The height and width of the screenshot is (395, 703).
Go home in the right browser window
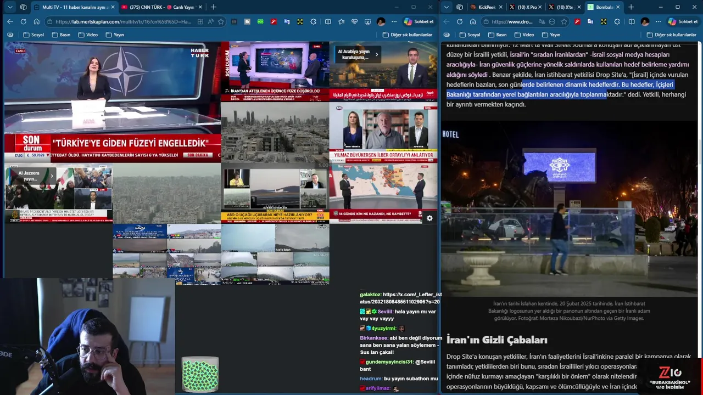click(x=473, y=21)
